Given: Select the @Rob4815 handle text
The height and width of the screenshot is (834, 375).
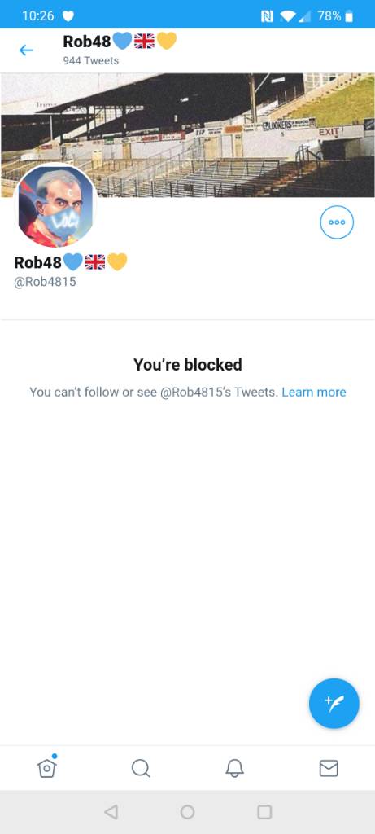Looking at the screenshot, I should [45, 282].
